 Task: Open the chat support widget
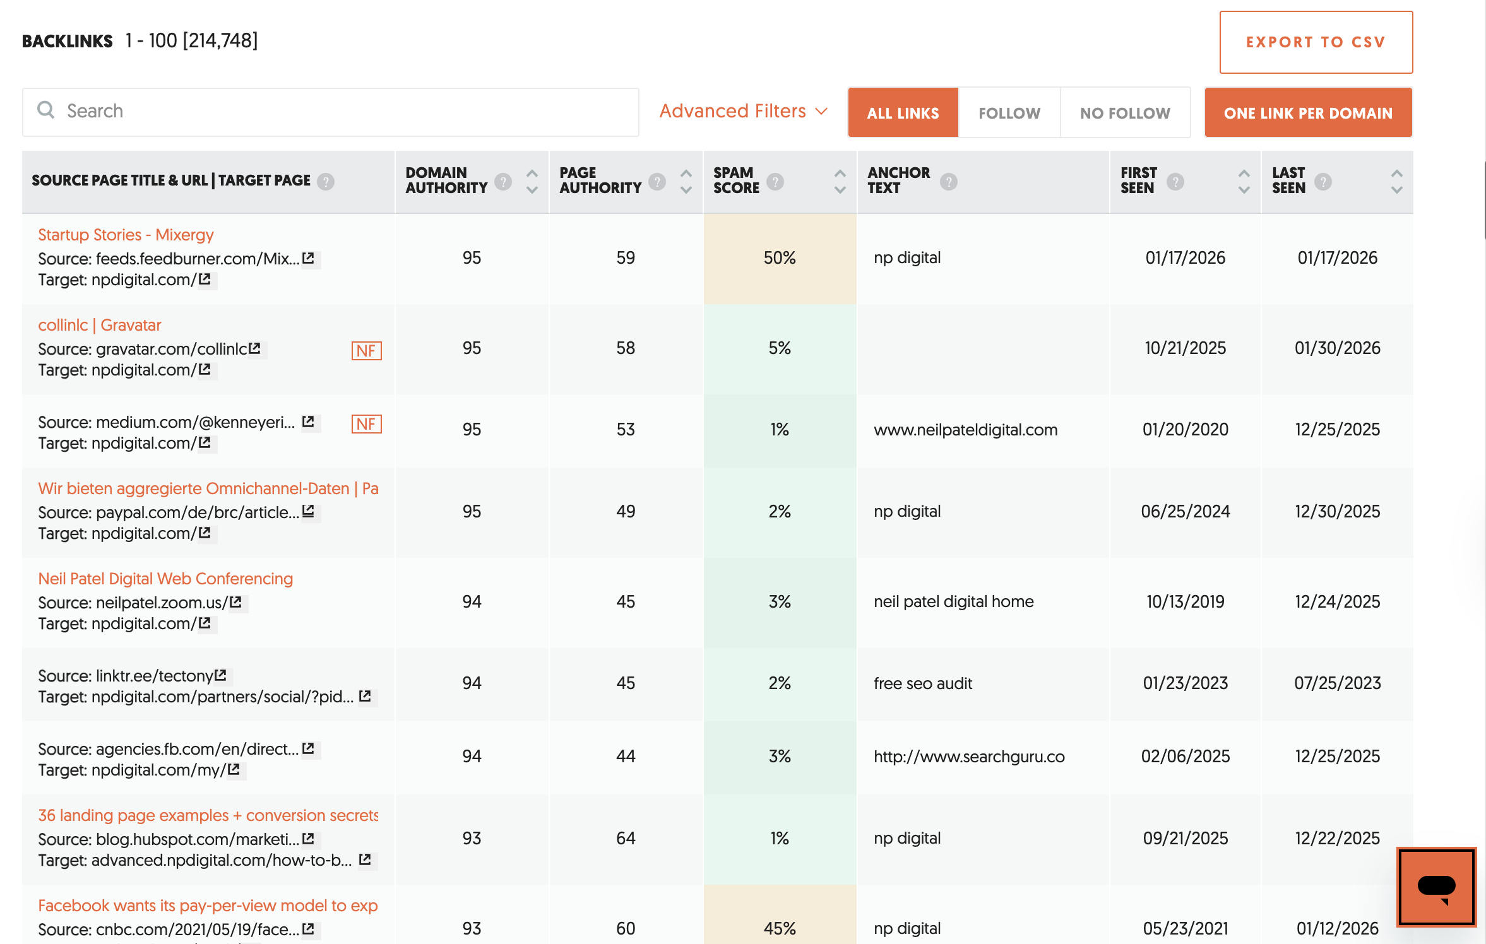click(x=1436, y=887)
